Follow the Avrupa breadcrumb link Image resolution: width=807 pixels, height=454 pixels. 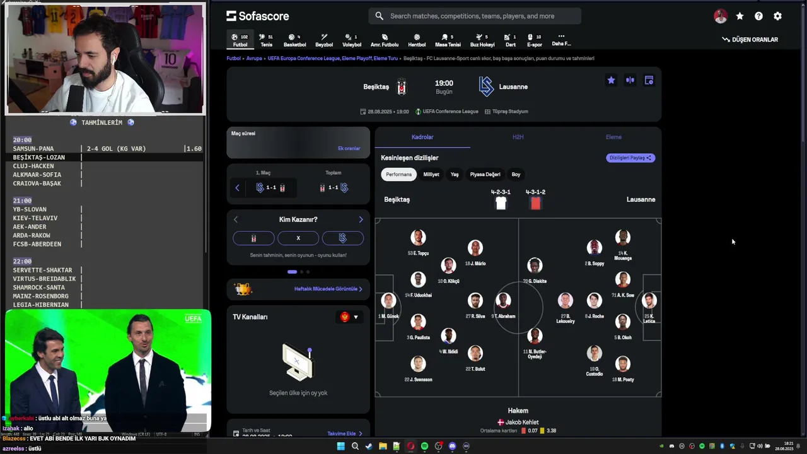coord(254,58)
